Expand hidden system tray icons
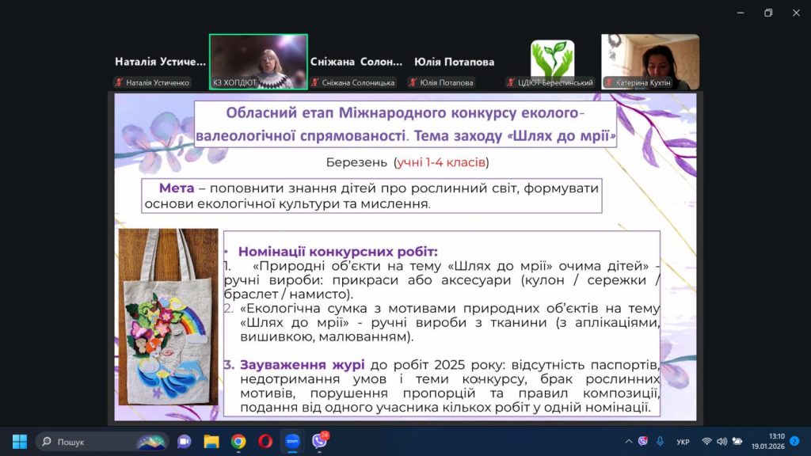 coord(629,441)
